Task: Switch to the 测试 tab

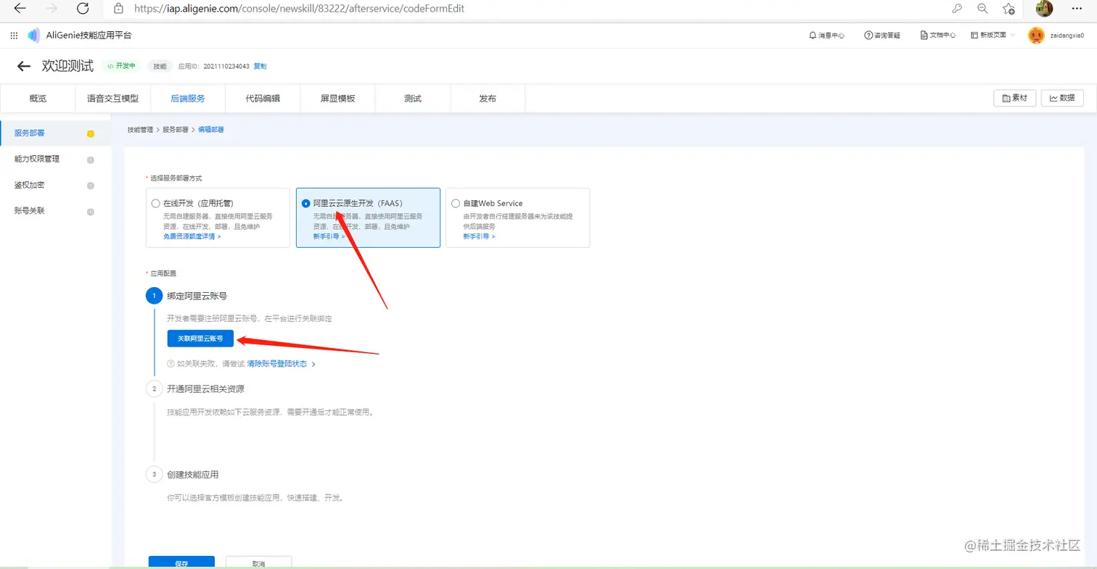Action: (413, 99)
